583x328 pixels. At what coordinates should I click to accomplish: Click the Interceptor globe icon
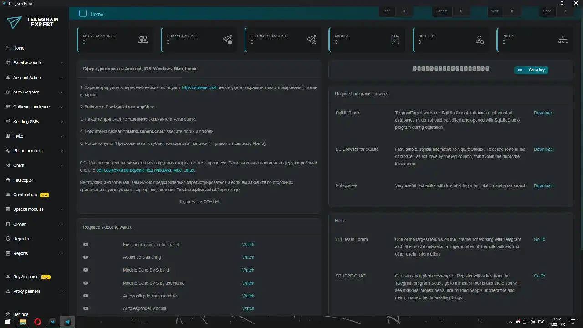(x=8, y=180)
